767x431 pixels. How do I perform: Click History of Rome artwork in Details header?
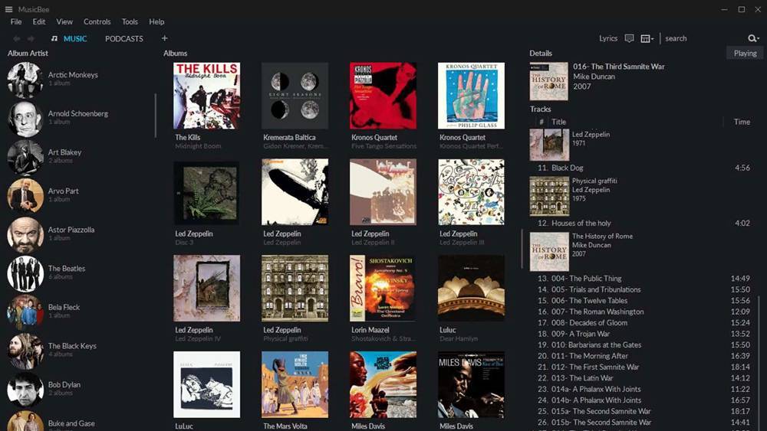point(549,81)
